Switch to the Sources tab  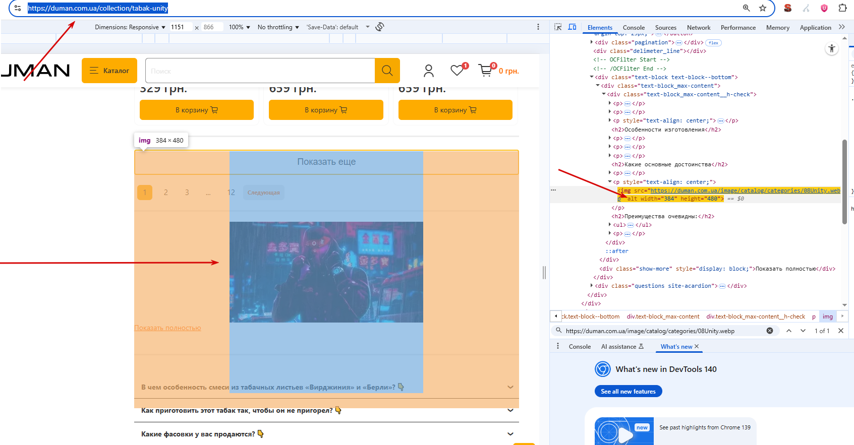click(x=666, y=28)
